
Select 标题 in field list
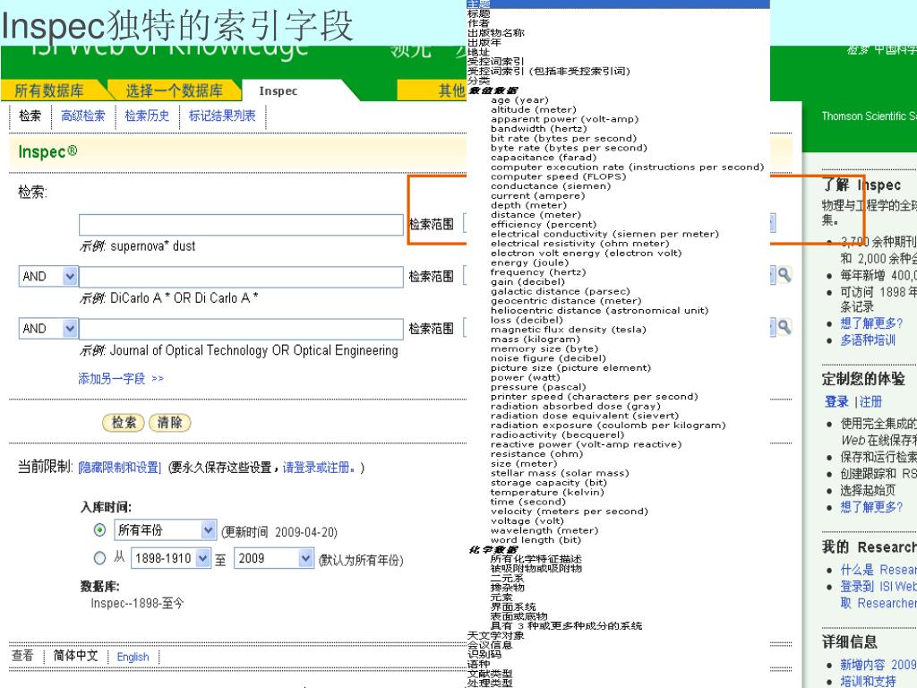point(479,13)
